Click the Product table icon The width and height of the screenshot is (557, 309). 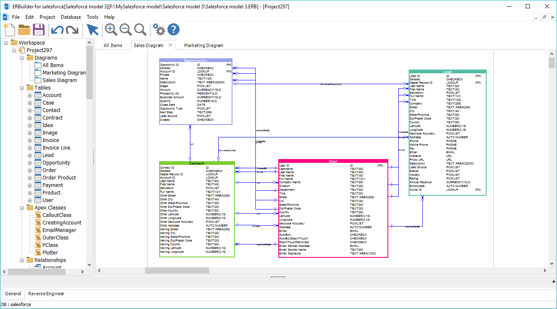(38, 193)
